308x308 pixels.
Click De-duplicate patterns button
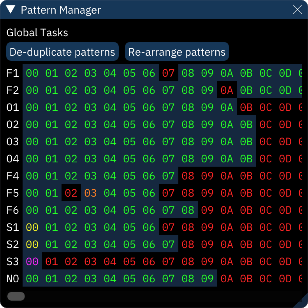click(62, 52)
